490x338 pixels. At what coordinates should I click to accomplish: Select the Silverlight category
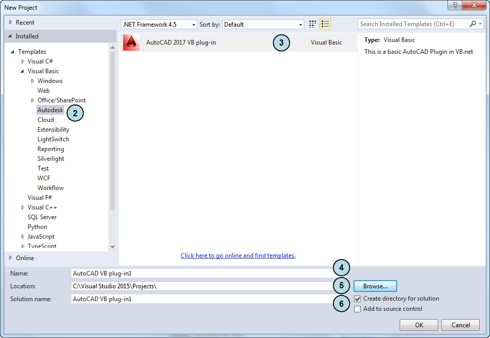click(x=51, y=159)
